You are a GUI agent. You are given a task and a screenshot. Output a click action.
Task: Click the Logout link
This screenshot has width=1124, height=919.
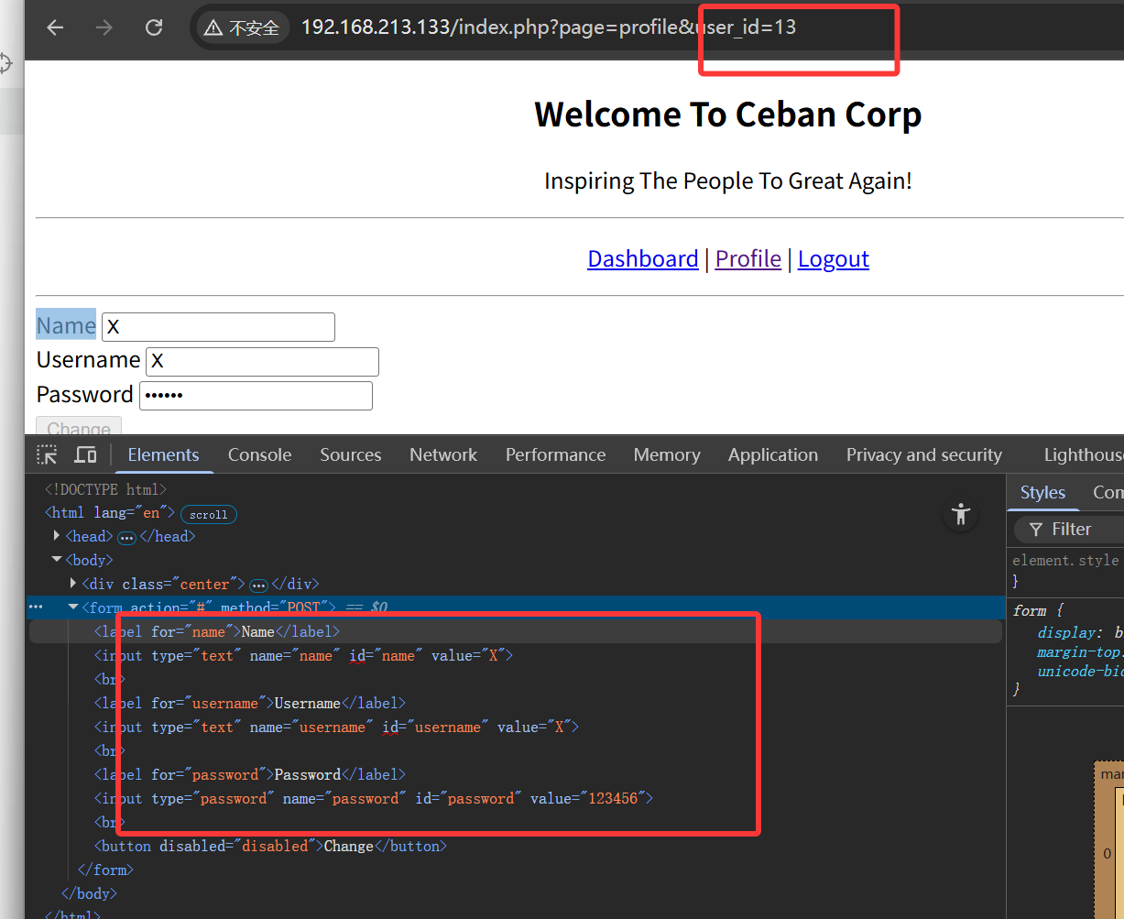point(833,259)
